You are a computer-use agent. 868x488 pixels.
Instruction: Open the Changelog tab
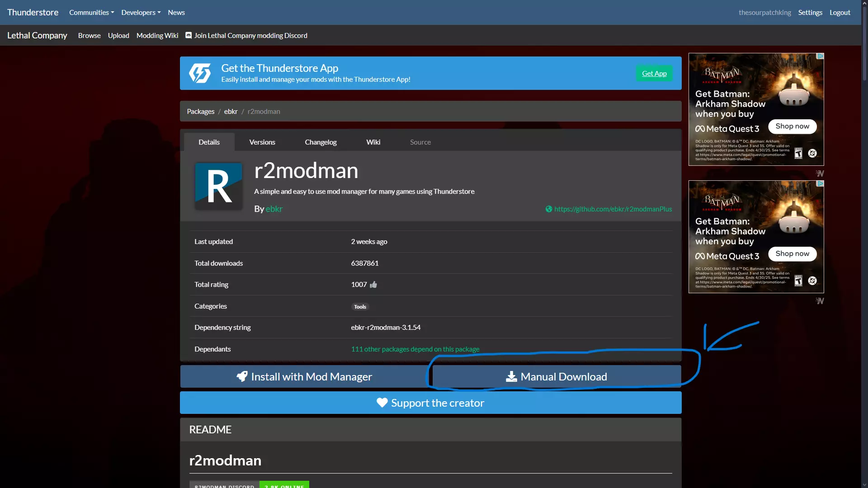pyautogui.click(x=321, y=142)
